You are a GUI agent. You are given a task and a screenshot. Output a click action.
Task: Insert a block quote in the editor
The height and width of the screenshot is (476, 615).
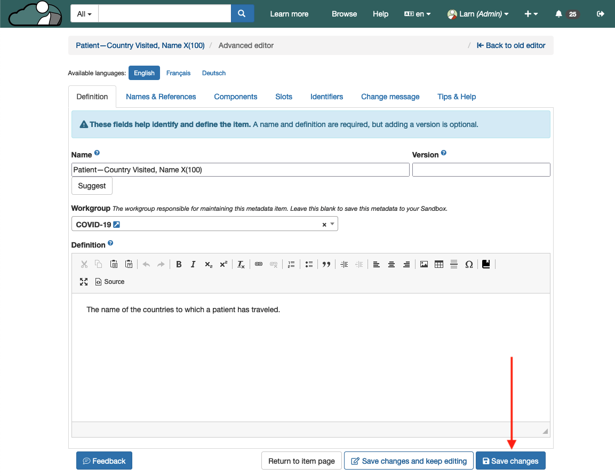(x=326, y=264)
